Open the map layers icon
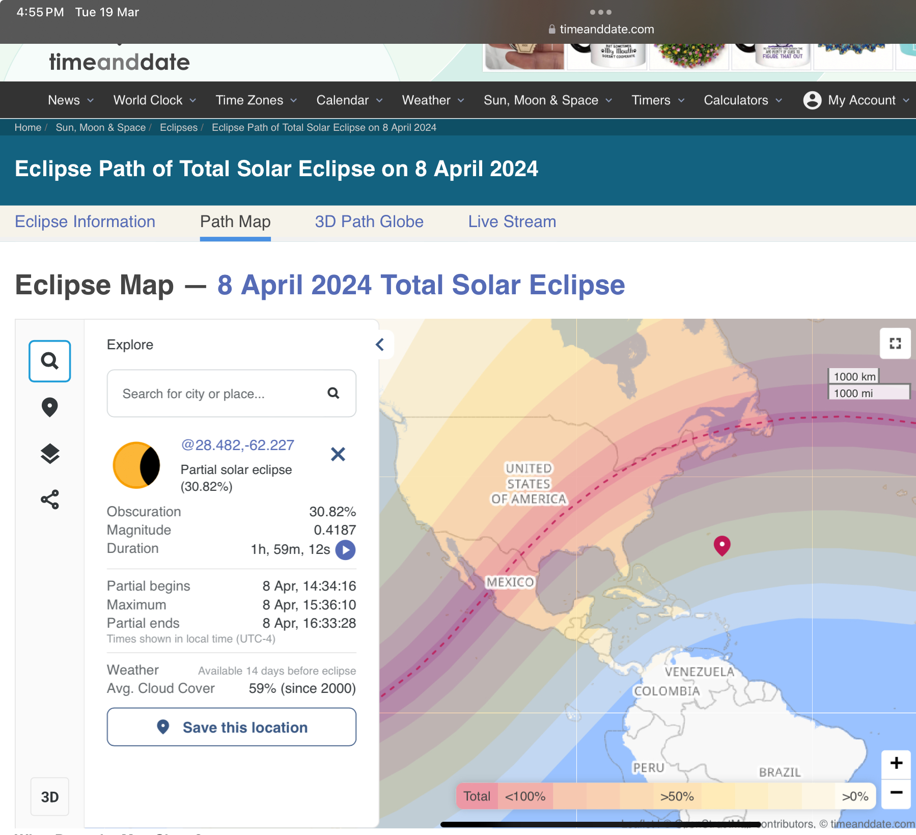This screenshot has width=916, height=835. (50, 454)
